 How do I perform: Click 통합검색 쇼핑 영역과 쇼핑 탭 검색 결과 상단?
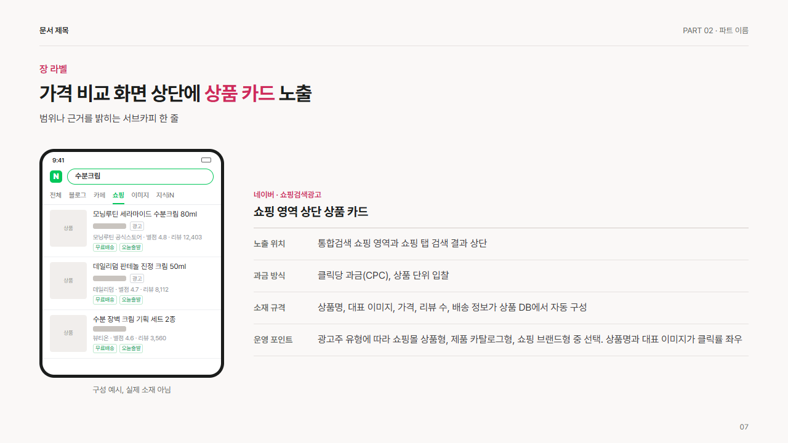(402, 244)
